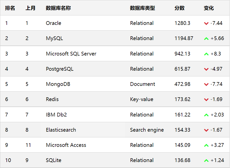
Task: Click IBM Db2 score 161.22
Action: tap(182, 115)
